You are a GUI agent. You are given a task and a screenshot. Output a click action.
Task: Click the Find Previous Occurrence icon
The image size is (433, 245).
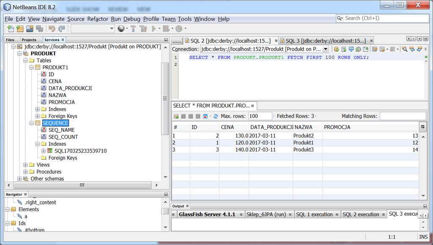tap(412, 49)
